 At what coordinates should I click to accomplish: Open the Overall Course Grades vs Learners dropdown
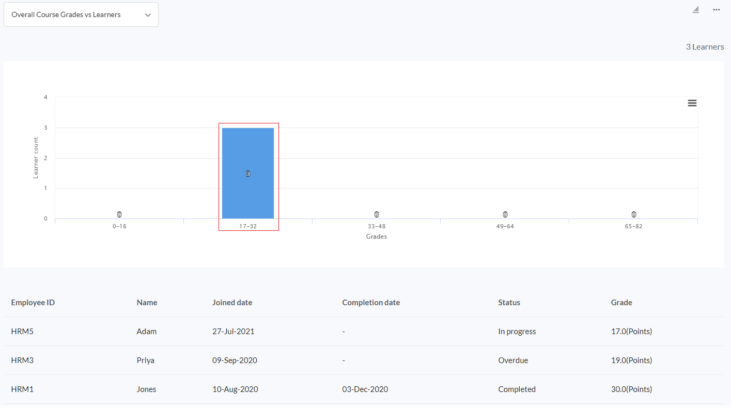[81, 14]
